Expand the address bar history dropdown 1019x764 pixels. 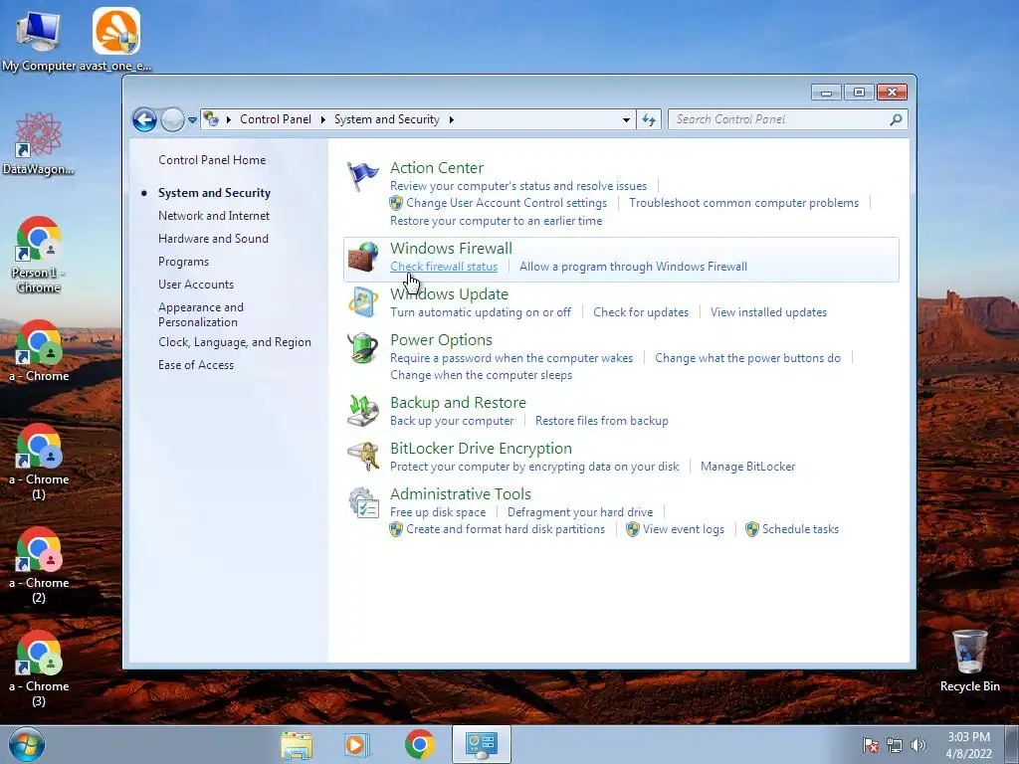[x=626, y=119]
